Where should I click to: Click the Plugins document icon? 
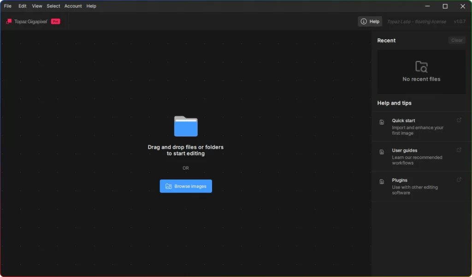point(382,182)
